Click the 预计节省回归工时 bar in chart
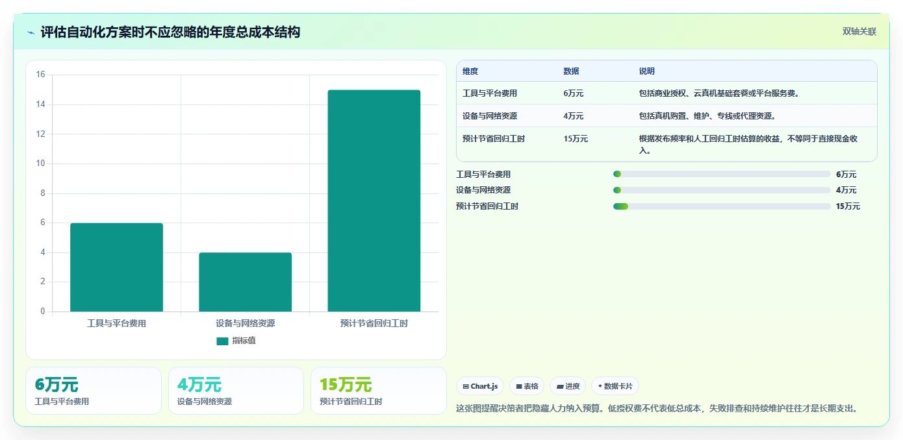The image size is (903, 440). pos(374,201)
